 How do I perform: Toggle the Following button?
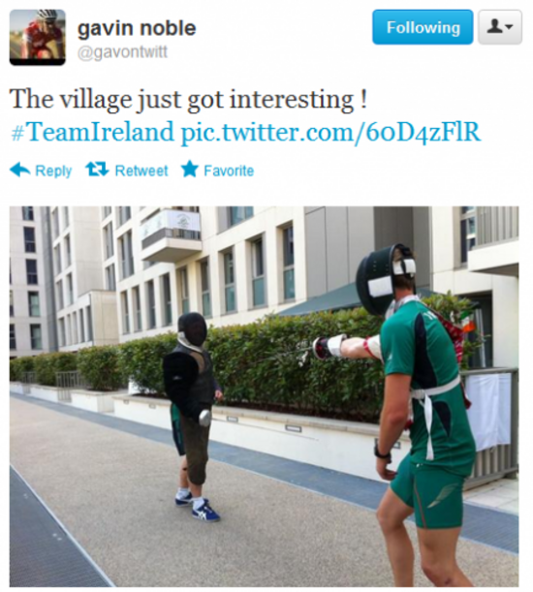click(x=423, y=27)
